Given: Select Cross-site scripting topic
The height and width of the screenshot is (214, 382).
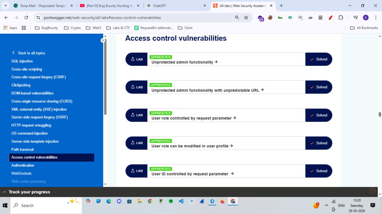Looking at the screenshot, I should 27,69.
